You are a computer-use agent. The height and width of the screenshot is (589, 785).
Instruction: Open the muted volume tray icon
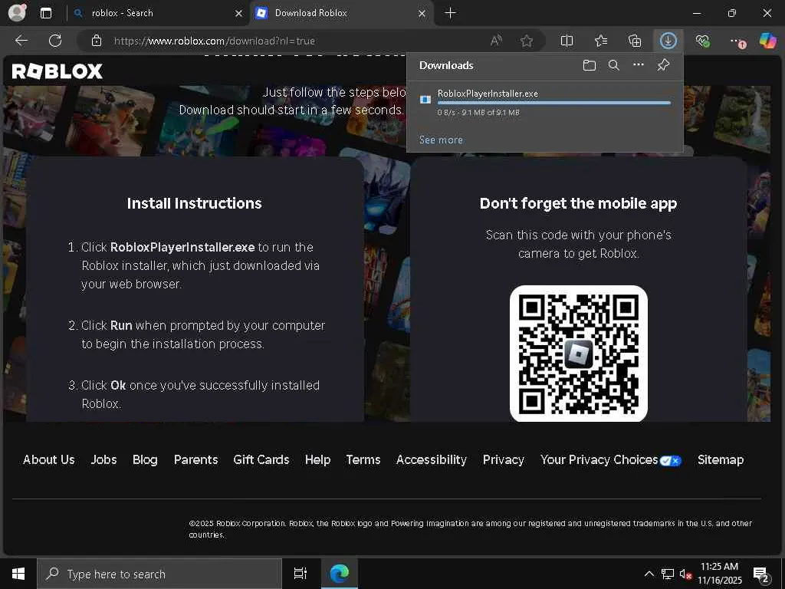[685, 574]
